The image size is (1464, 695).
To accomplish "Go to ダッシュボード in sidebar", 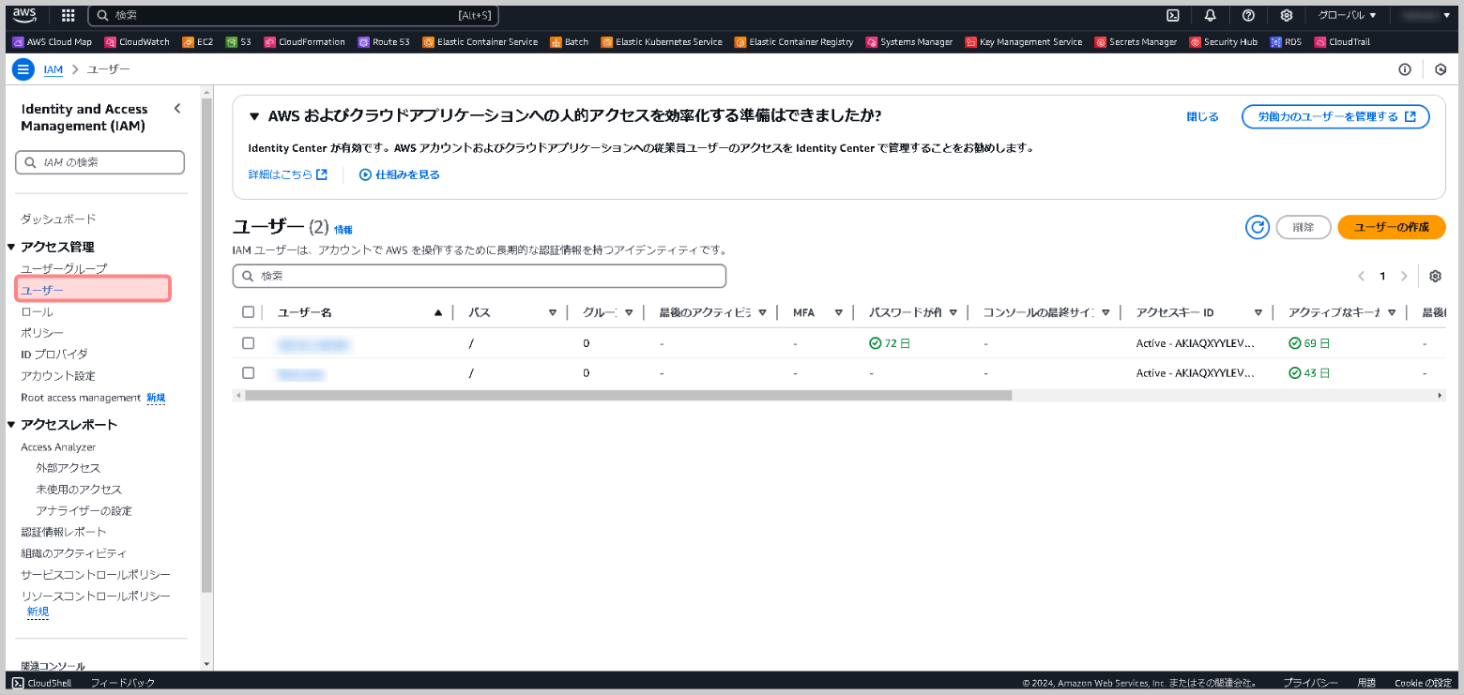I will (58, 219).
